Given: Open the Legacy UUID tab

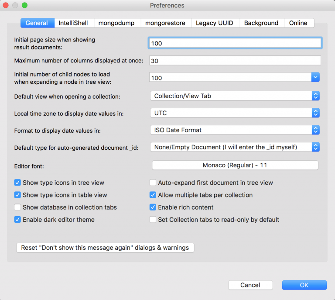Looking at the screenshot, I should tap(215, 23).
